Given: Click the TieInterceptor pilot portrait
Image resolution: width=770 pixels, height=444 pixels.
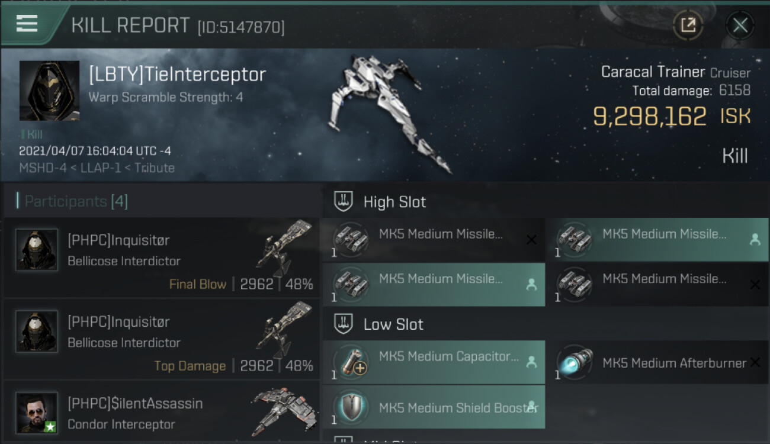Looking at the screenshot, I should [x=49, y=91].
